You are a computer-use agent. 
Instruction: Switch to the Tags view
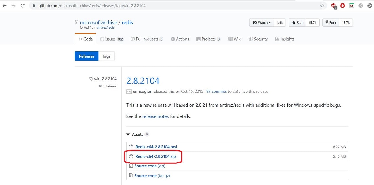point(106,56)
